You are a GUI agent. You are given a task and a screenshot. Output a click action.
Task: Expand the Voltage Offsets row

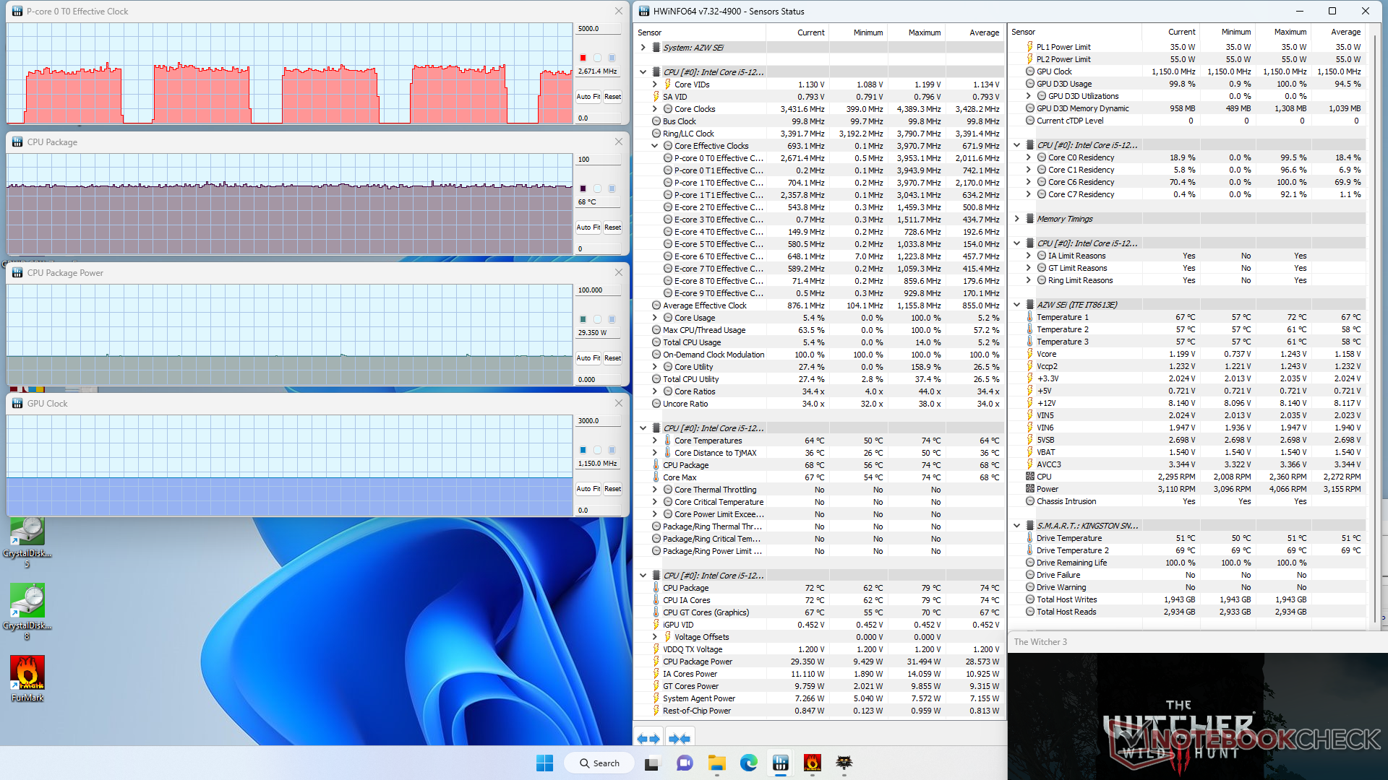coord(655,637)
